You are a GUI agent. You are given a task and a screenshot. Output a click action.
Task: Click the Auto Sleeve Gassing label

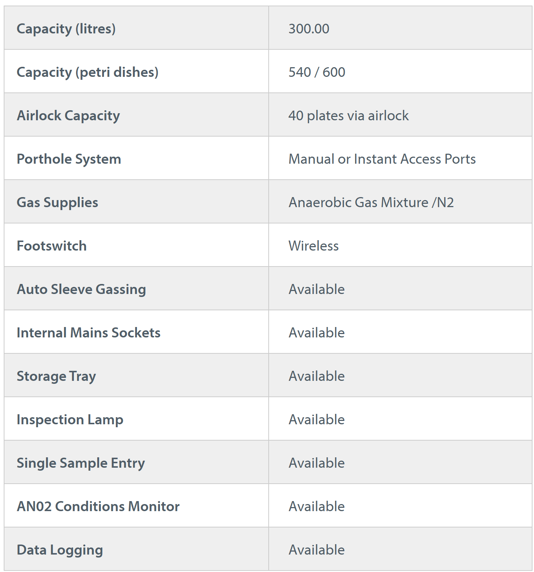81,289
